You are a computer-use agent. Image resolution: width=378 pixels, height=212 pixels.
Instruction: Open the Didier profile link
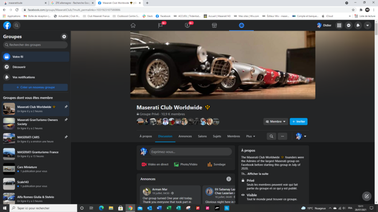point(324,25)
